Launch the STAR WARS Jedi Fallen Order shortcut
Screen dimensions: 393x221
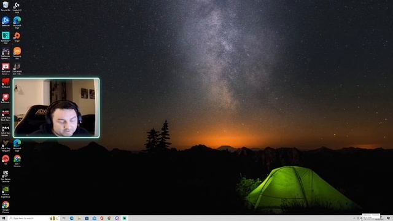[17, 68]
